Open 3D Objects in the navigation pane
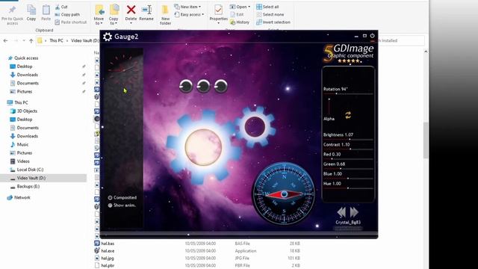Screen dimensions: 478x269 [24, 111]
